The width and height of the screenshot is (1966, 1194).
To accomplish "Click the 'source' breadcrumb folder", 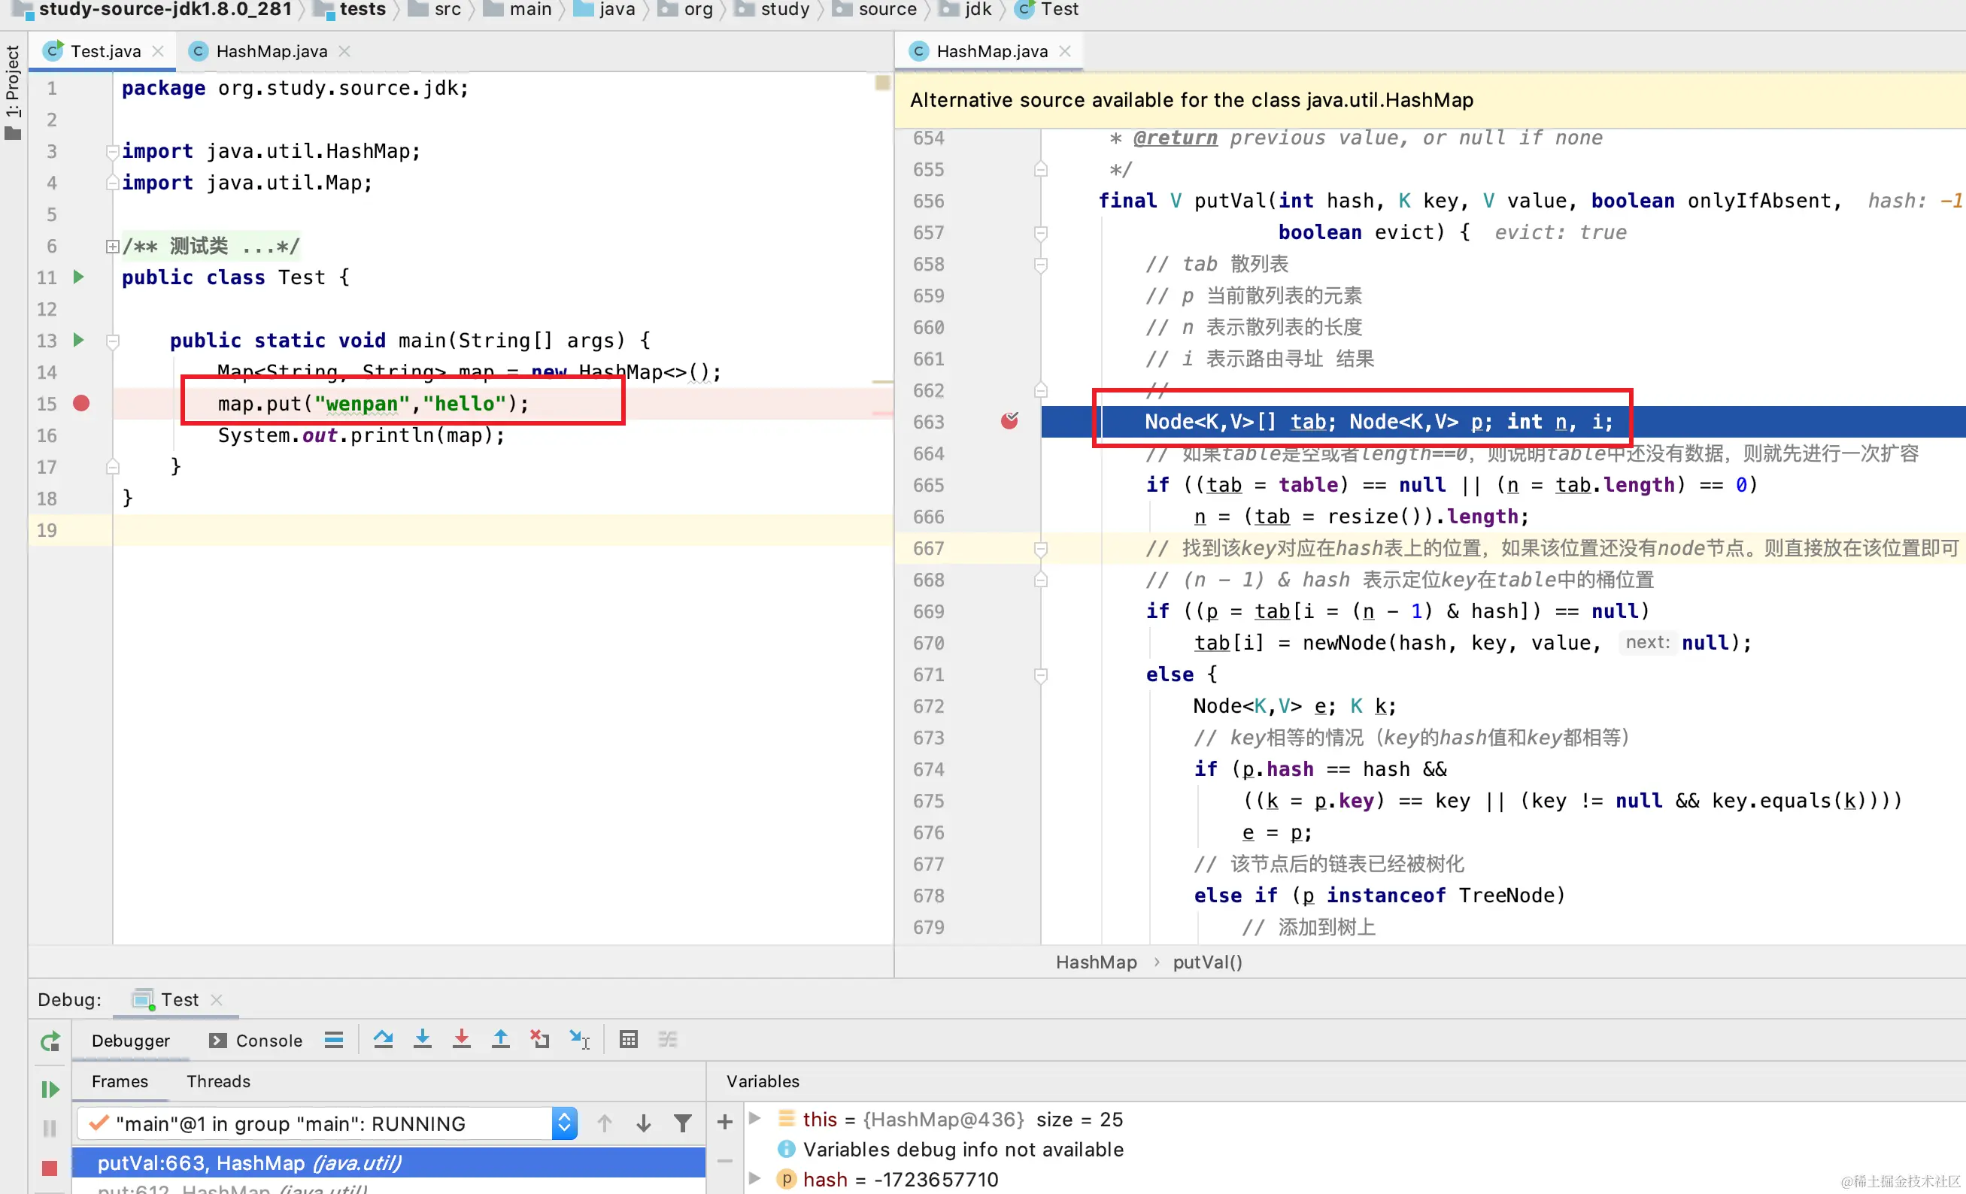I will (x=887, y=10).
